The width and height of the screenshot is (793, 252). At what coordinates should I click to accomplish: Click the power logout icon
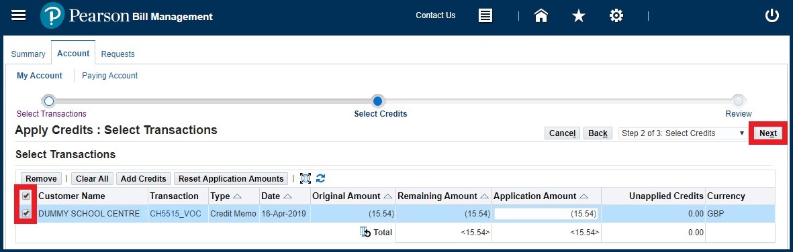coord(772,15)
